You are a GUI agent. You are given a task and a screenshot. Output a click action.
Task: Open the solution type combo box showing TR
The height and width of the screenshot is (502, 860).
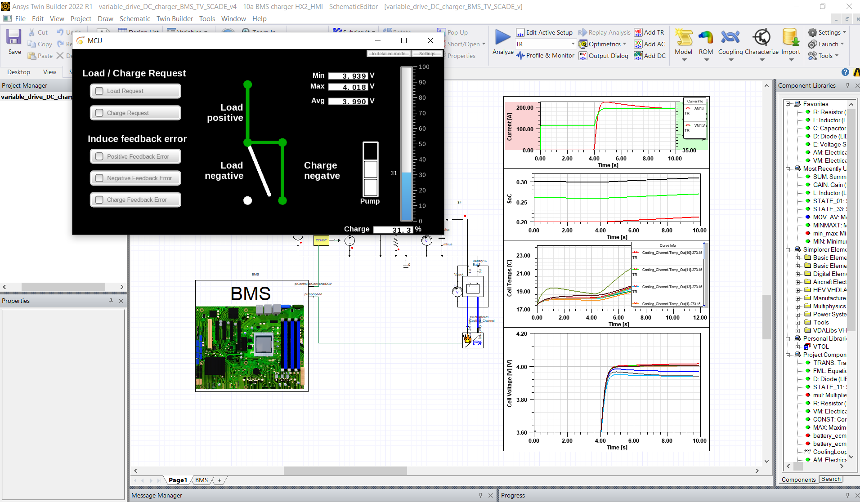click(545, 44)
